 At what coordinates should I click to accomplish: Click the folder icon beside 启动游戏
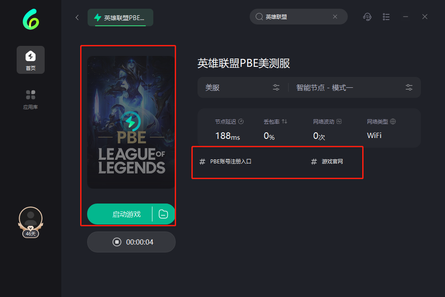163,214
